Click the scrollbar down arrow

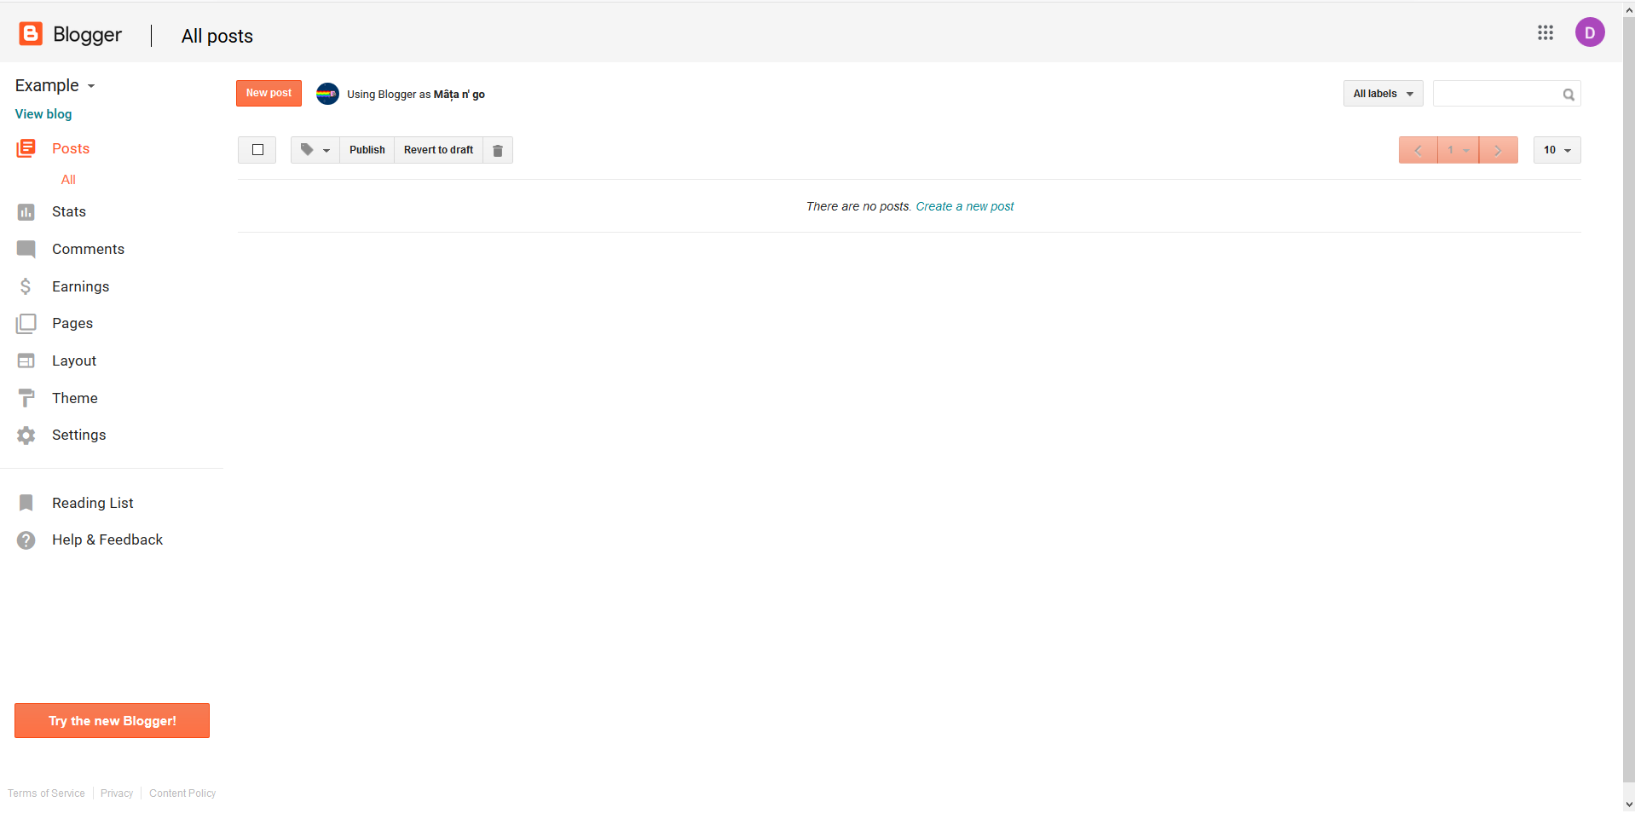pyautogui.click(x=1629, y=805)
